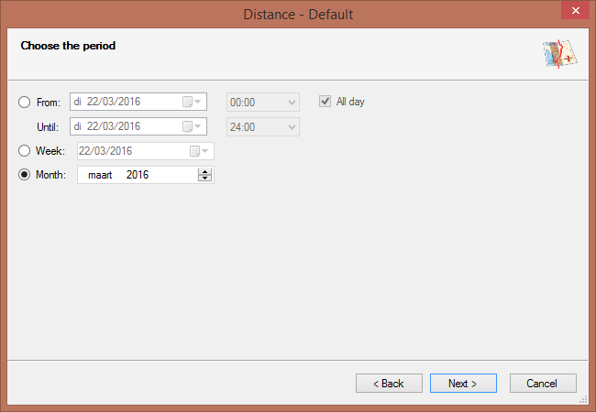The width and height of the screenshot is (596, 412).
Task: Toggle the All day checkbox
Action: point(325,102)
